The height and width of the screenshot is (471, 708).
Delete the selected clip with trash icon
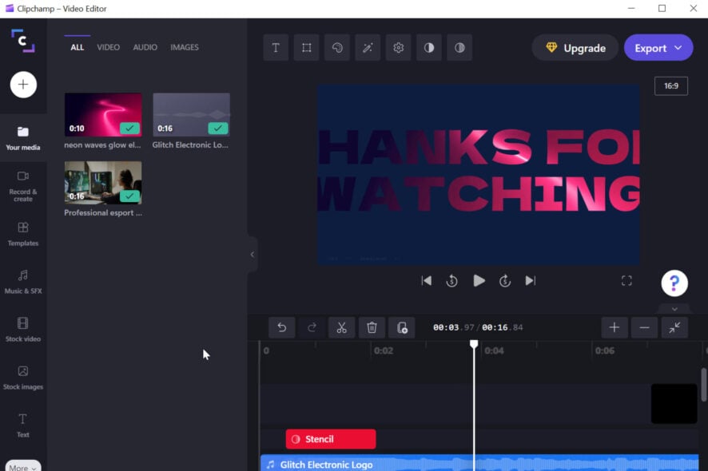pos(372,327)
